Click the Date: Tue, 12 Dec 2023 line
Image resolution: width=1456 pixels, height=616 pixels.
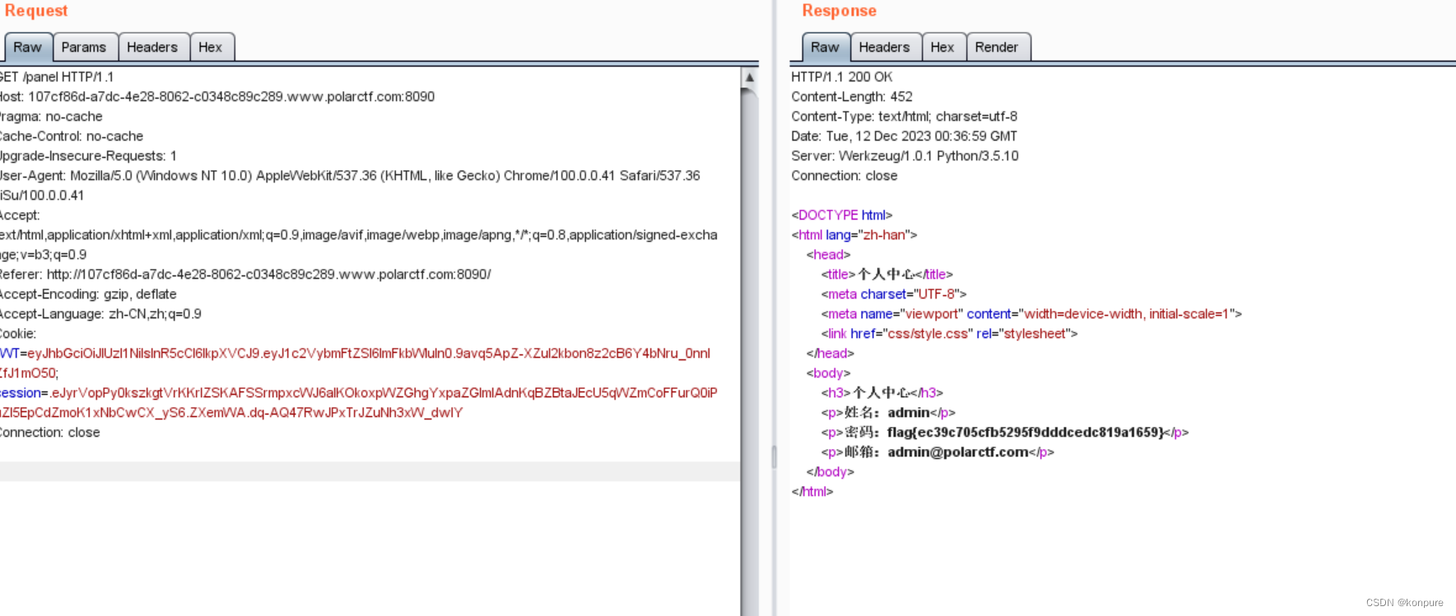point(905,136)
